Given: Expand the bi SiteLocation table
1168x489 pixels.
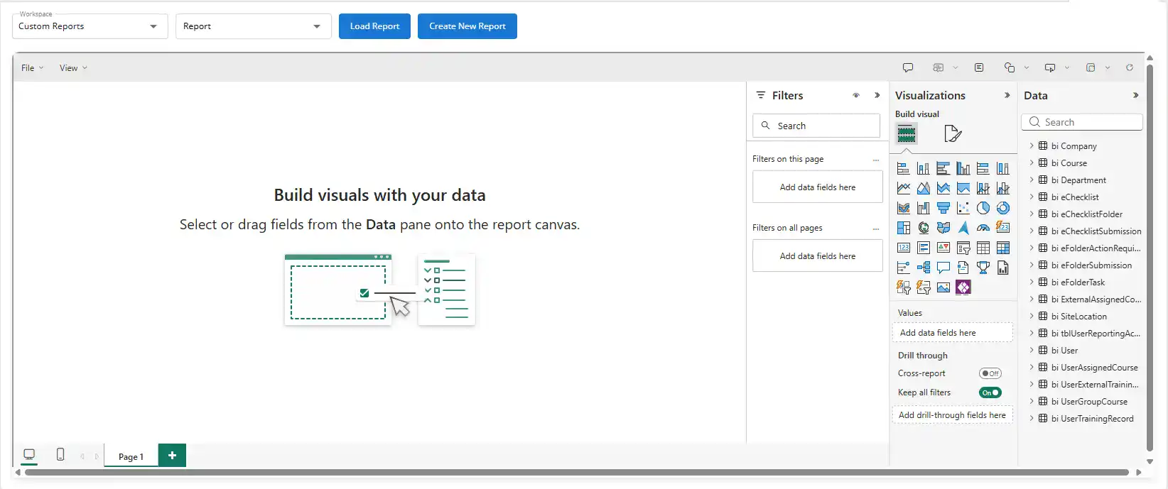Looking at the screenshot, I should [1032, 316].
